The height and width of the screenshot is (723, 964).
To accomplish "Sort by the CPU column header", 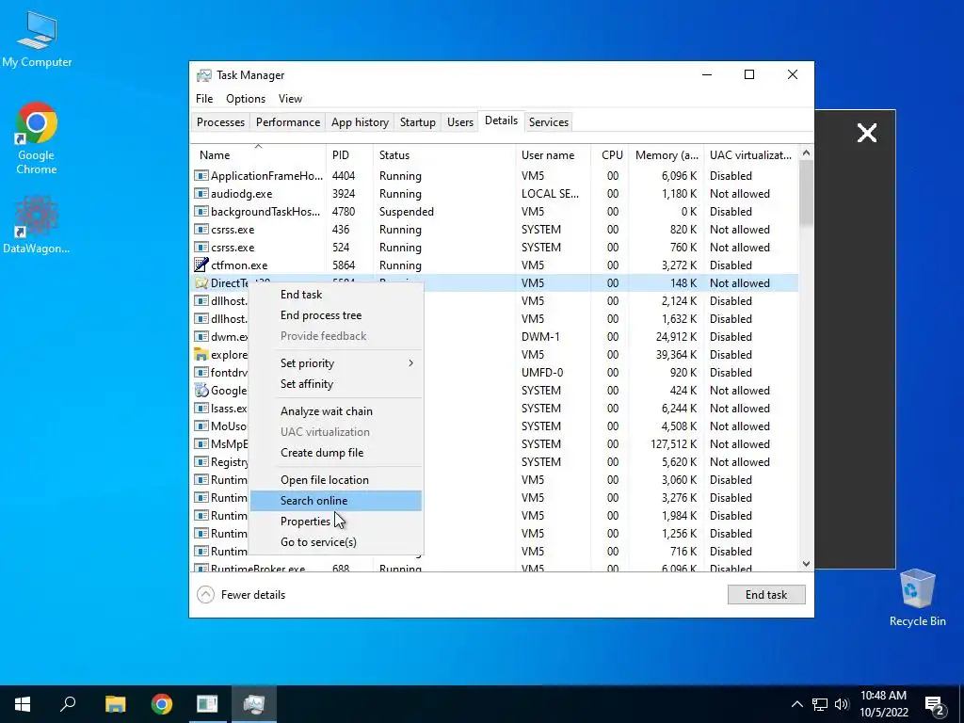I will (x=610, y=155).
